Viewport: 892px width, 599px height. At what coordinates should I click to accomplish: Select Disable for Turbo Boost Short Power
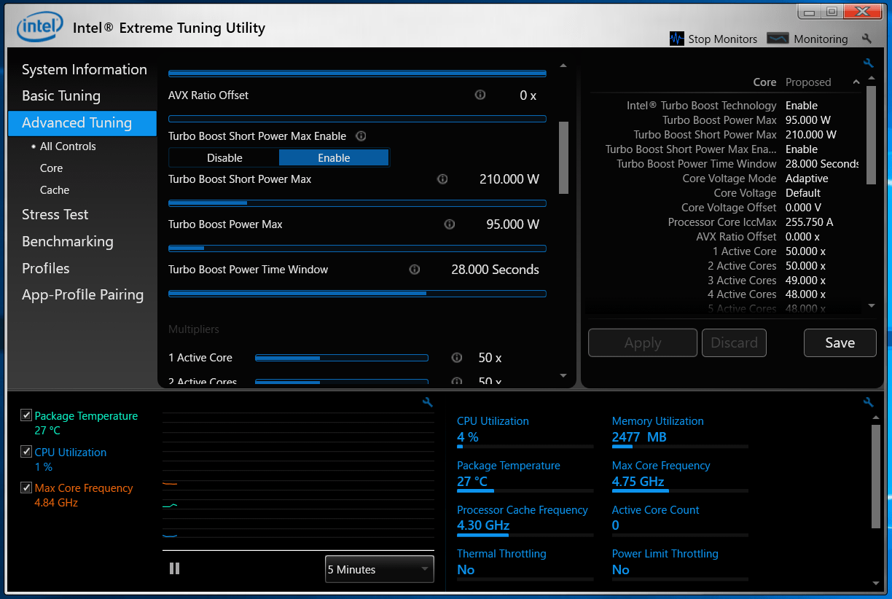(x=224, y=157)
